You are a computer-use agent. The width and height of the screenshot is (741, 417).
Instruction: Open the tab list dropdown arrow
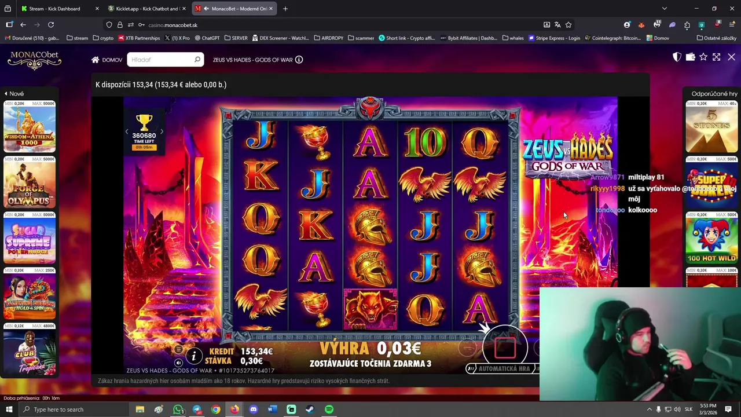coord(665,9)
